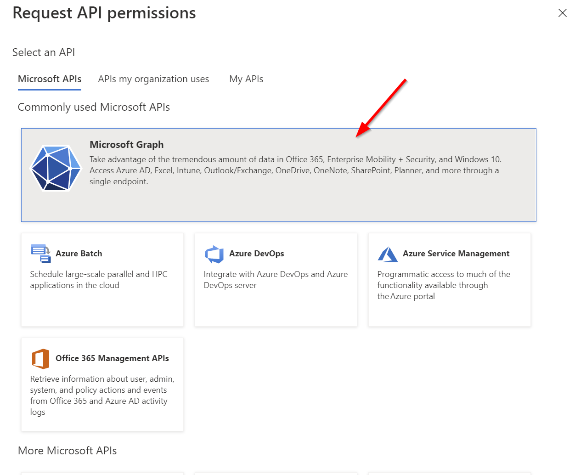Image resolution: width=575 pixels, height=475 pixels.
Task: Click the Office 365 Management APIs description
Action: click(102, 396)
